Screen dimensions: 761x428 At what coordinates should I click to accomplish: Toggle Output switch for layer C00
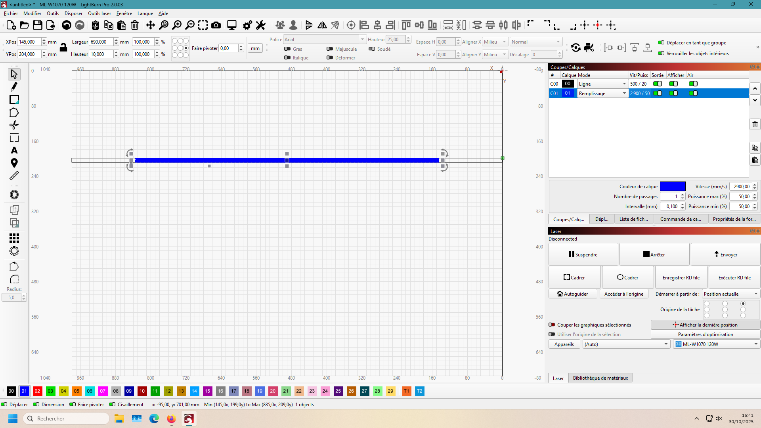coord(658,84)
